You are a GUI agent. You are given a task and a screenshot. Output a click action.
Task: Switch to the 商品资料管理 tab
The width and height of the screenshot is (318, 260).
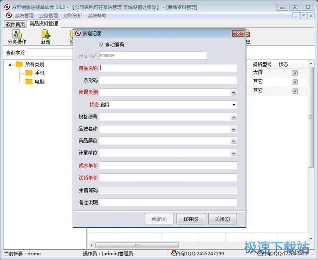tap(44, 24)
